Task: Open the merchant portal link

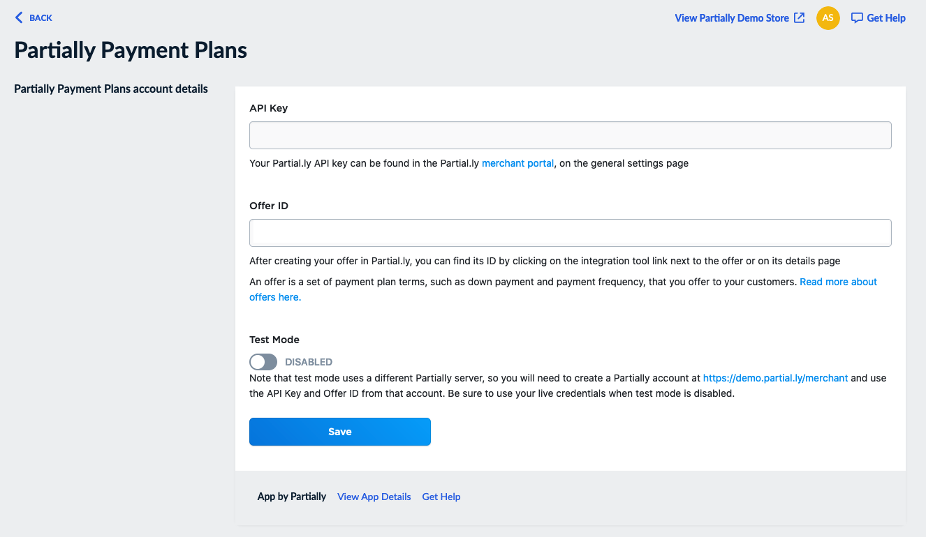Action: [517, 163]
